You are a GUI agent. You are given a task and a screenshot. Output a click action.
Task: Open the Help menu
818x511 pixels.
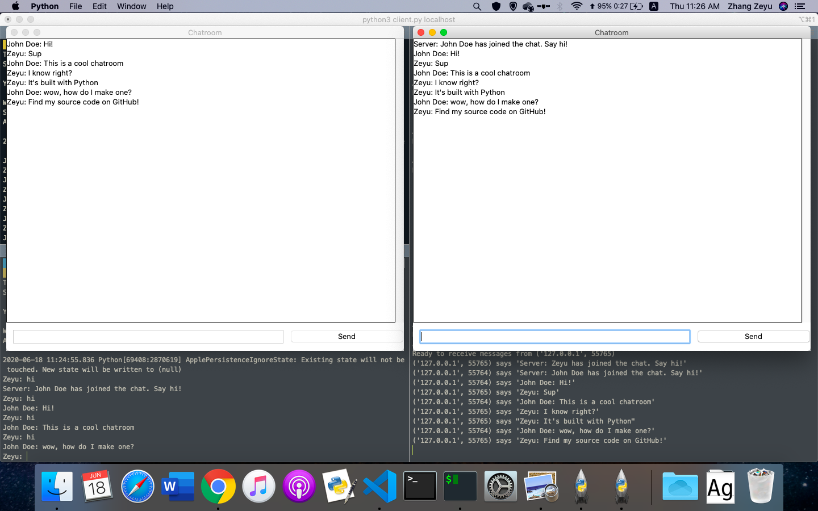[165, 6]
